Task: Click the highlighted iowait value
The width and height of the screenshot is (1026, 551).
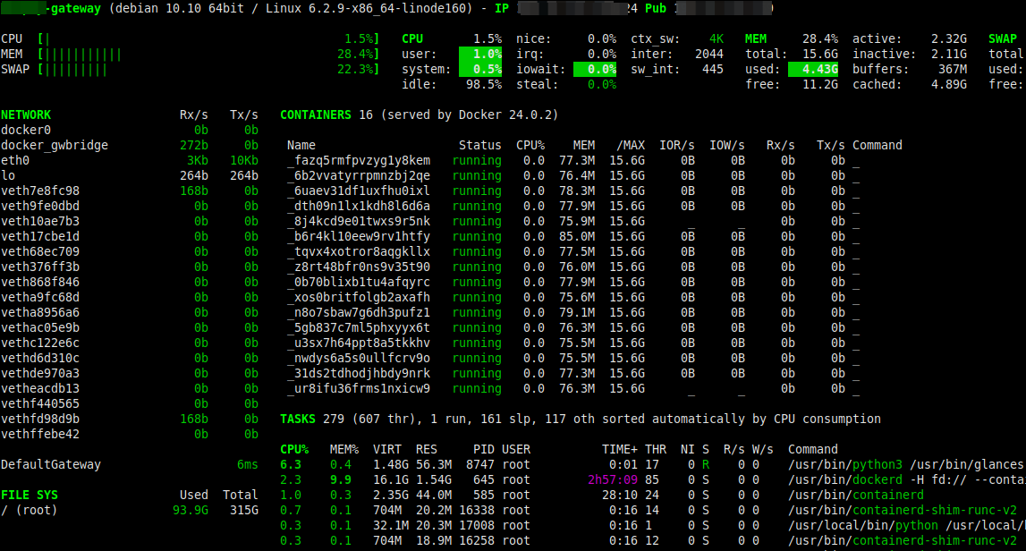Action: pyautogui.click(x=597, y=69)
